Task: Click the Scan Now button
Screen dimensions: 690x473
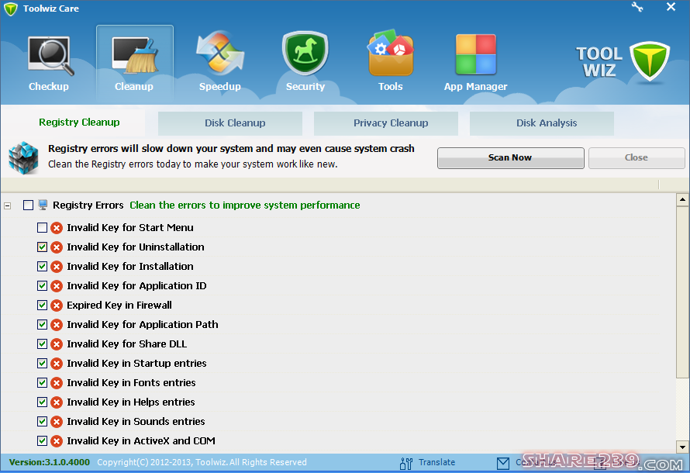Action: coord(510,158)
